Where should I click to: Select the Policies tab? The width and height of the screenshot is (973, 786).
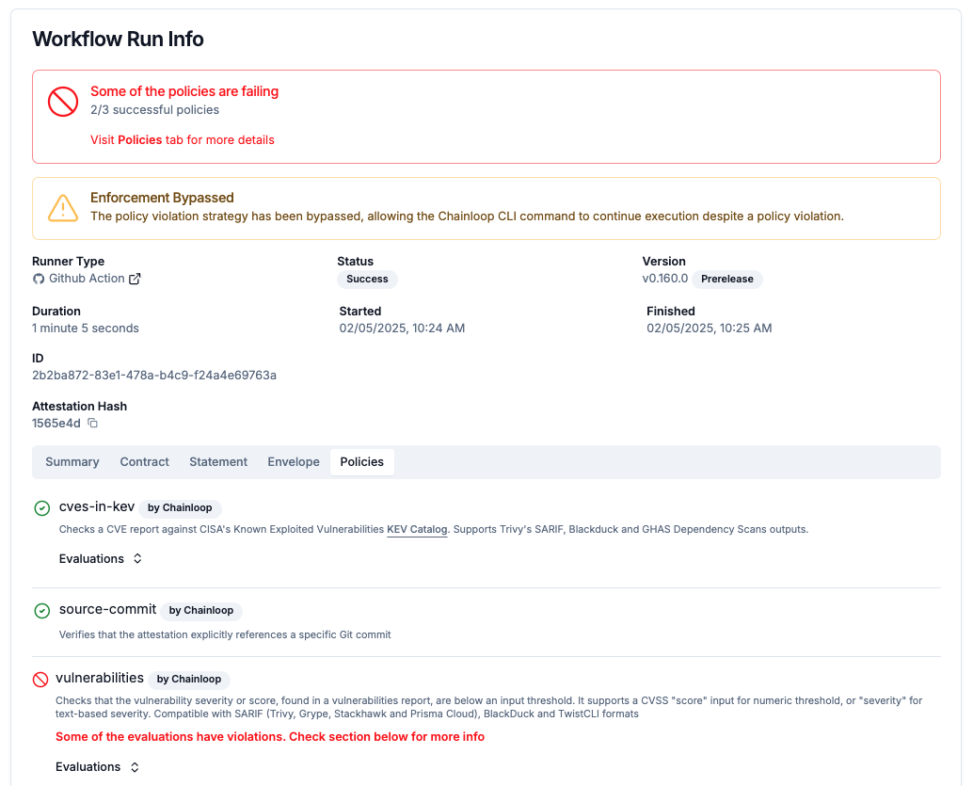point(362,462)
